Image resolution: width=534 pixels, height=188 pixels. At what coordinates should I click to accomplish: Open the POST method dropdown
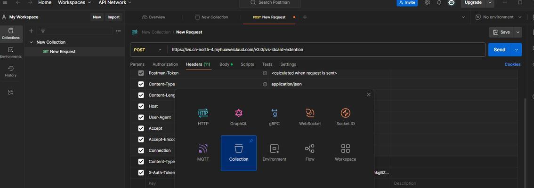[148, 50]
